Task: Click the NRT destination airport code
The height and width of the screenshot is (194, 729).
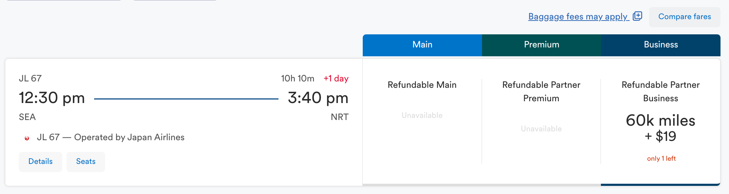Action: point(339,117)
